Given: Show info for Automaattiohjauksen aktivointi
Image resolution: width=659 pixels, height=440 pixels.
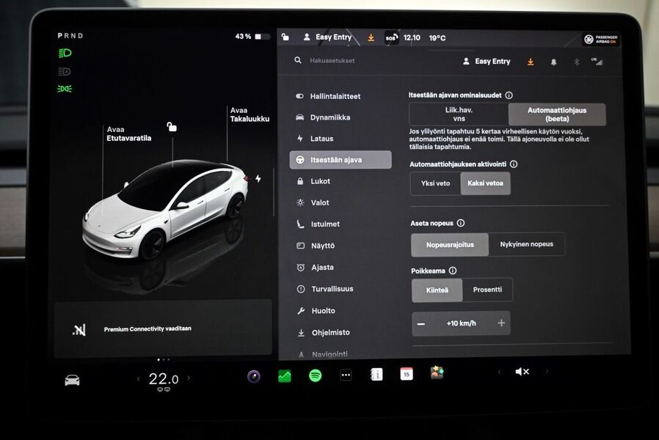Looking at the screenshot, I should pyautogui.click(x=514, y=164).
